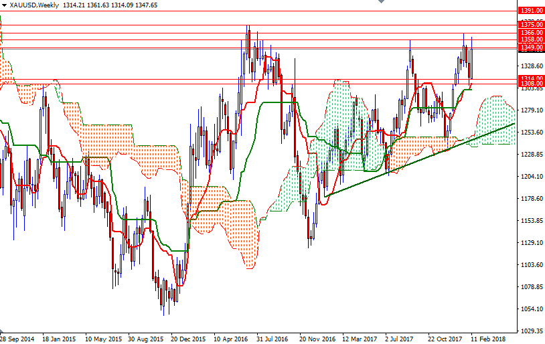This screenshot has width=545, height=344.
Task: Select the 1349.00 price level label
Action: point(530,48)
